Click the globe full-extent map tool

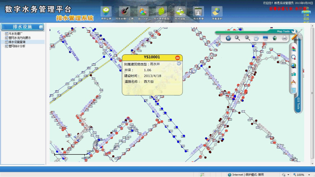[228, 38]
